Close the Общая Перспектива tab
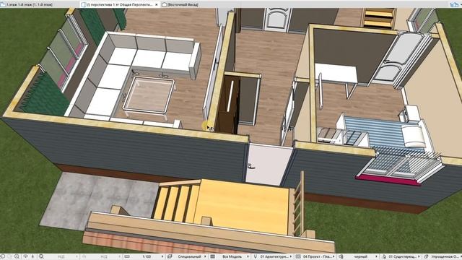Image resolution: width=462 pixels, height=260 pixels. click(x=157, y=4)
